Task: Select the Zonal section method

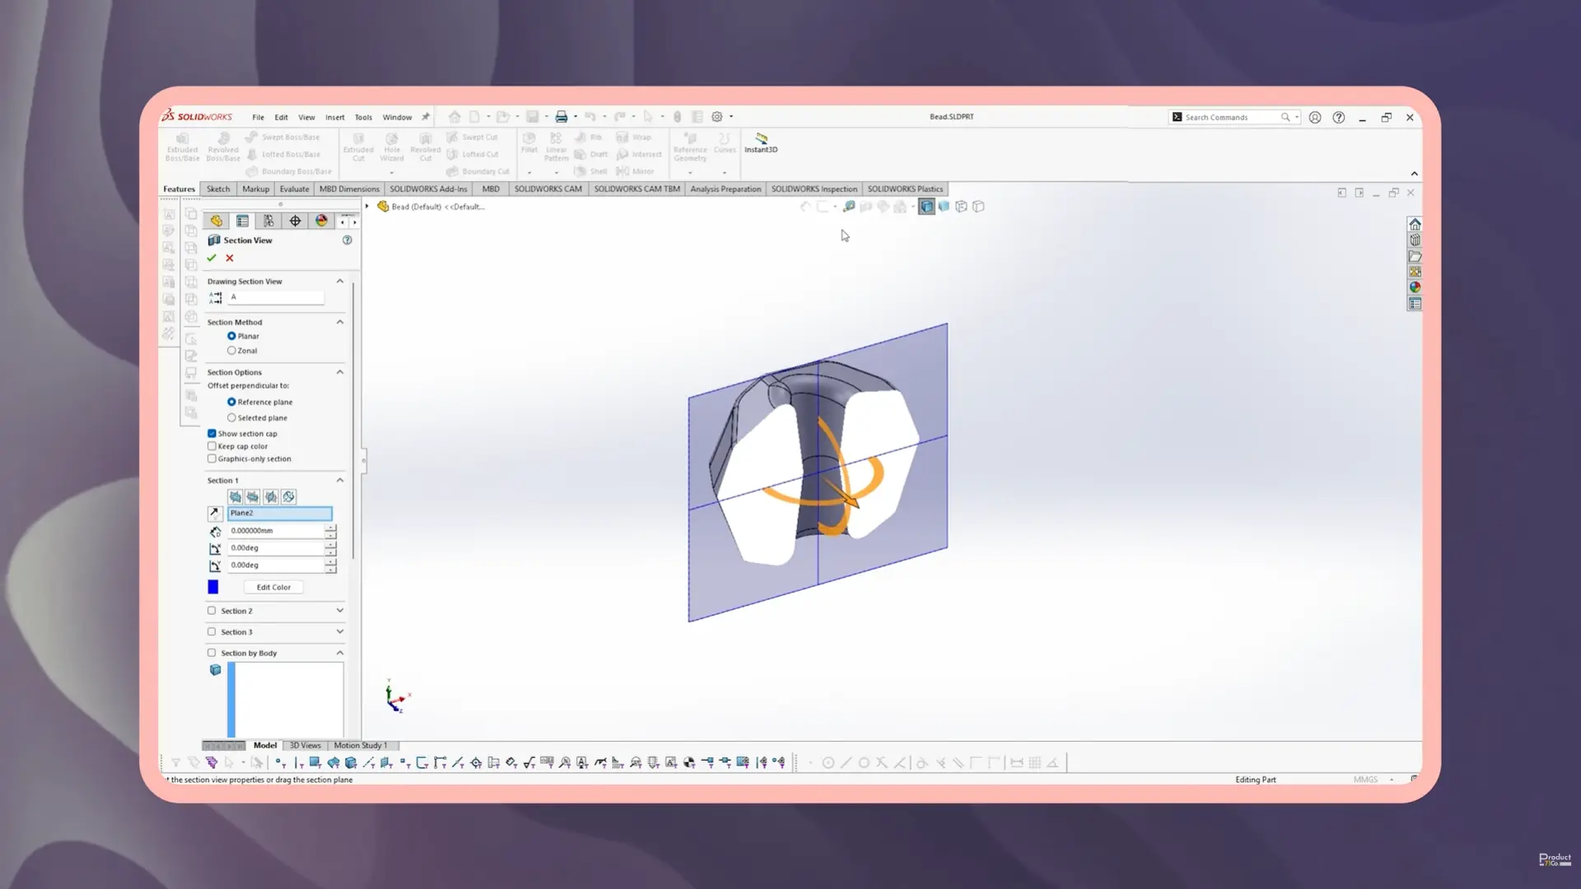Action: (232, 351)
